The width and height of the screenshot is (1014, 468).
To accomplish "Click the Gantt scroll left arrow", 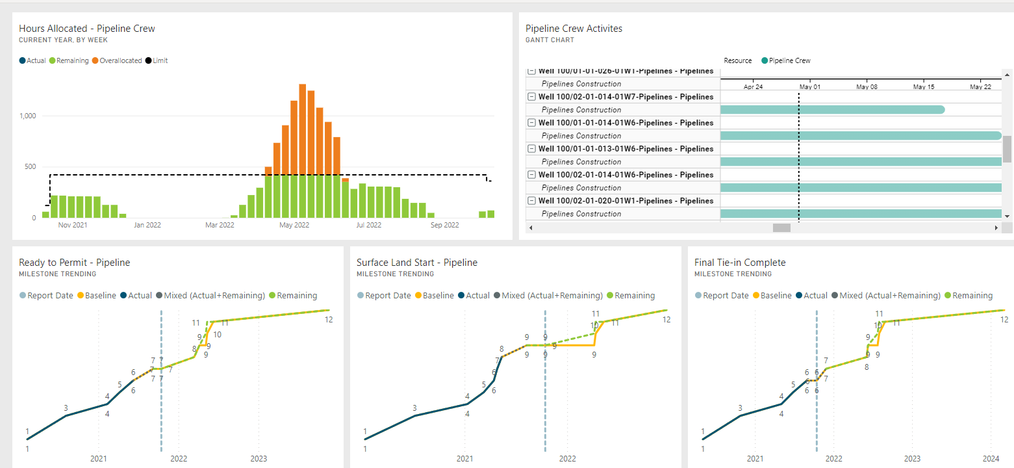I will (531, 228).
